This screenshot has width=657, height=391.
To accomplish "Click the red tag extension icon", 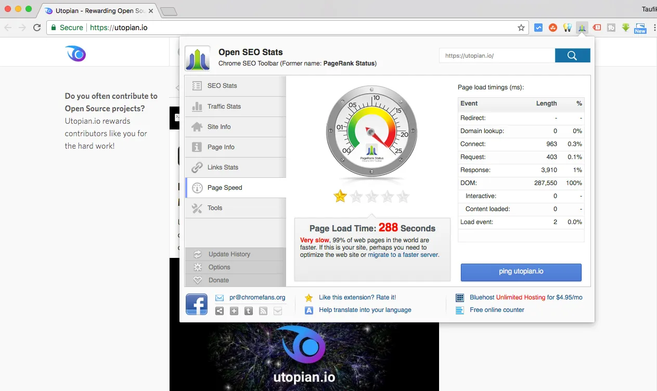I will click(597, 28).
